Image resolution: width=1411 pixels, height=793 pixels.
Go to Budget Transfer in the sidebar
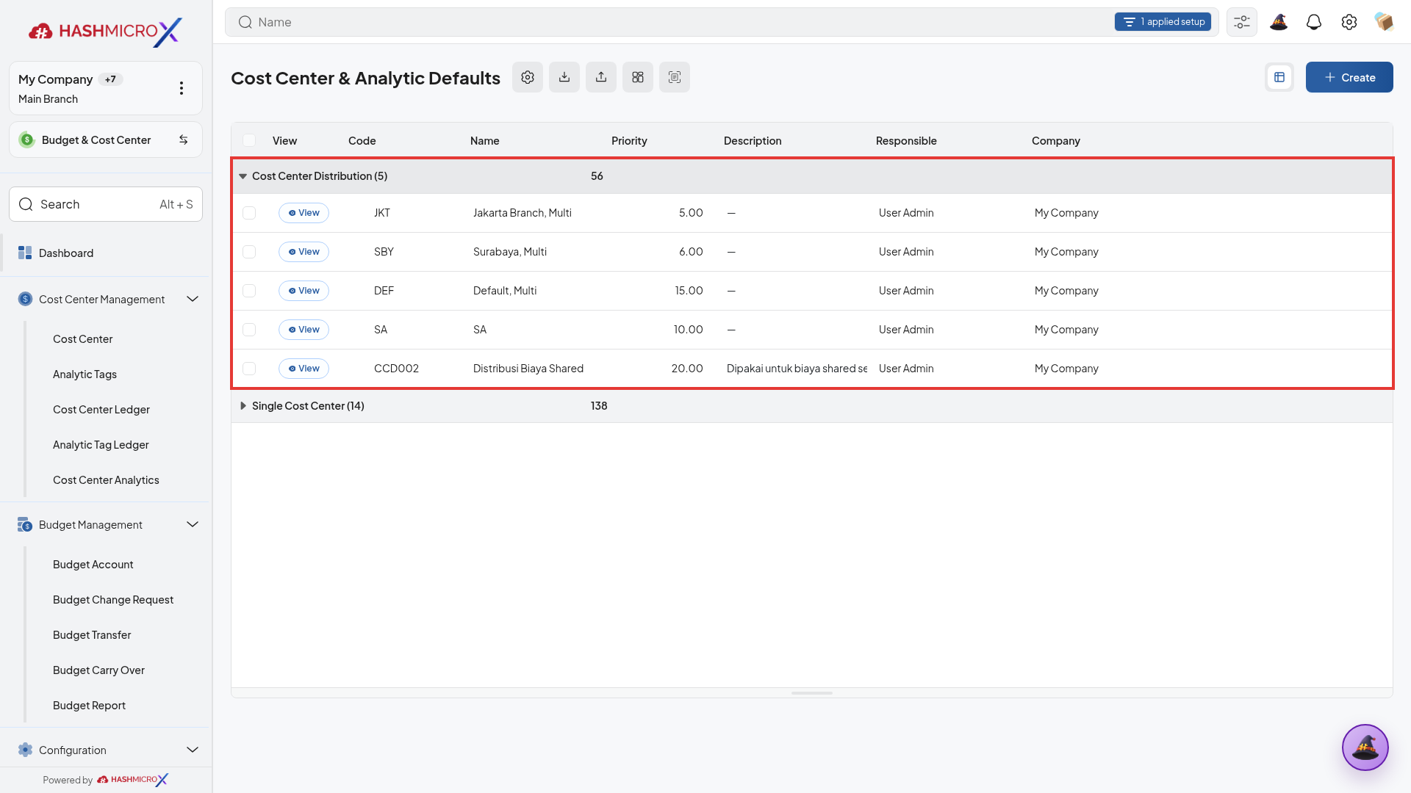pyautogui.click(x=92, y=635)
